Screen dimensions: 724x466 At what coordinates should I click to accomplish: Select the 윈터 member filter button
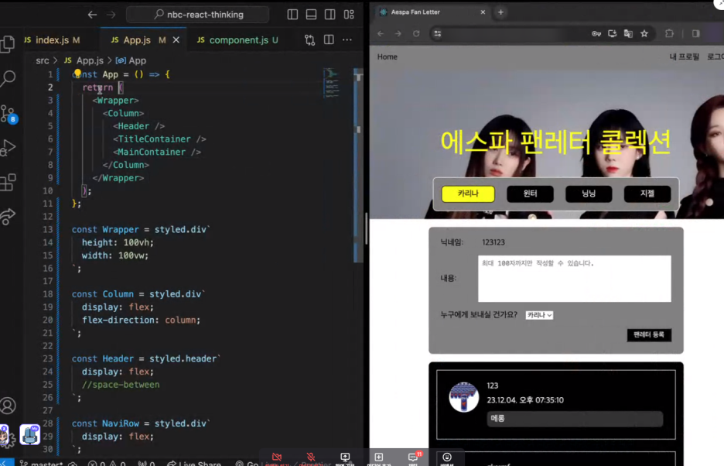530,194
